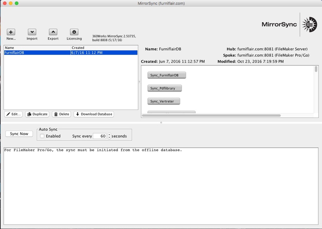Click the Edit... button
Image resolution: width=322 pixels, height=229 pixels.
pos(14,114)
